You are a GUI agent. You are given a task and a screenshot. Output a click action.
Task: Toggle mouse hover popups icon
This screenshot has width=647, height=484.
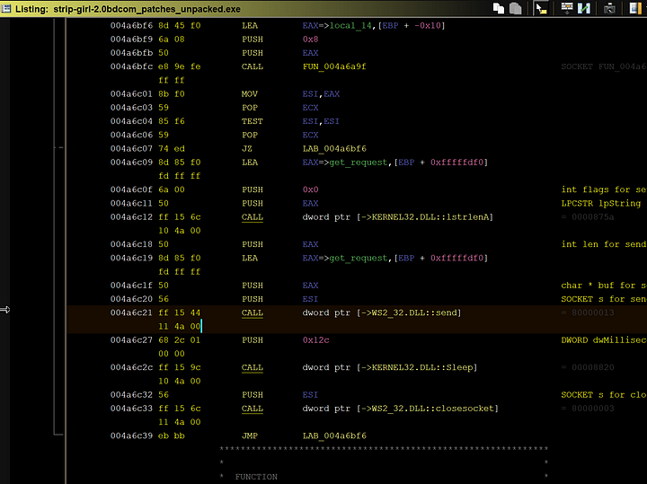tap(541, 8)
